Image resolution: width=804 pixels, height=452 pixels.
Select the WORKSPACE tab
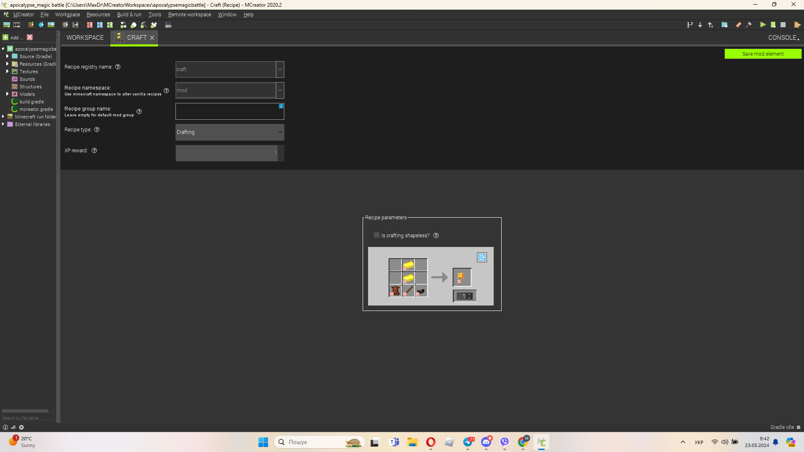coord(85,38)
